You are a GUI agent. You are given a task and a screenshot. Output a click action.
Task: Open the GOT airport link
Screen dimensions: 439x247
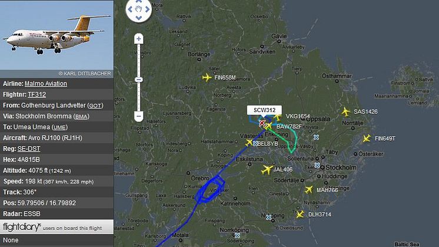tap(95, 106)
